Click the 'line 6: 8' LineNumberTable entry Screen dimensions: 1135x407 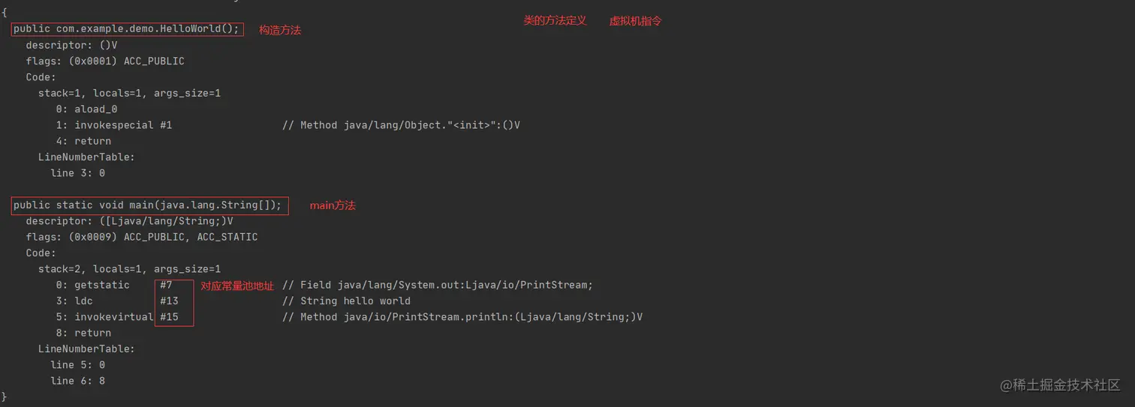(77, 381)
